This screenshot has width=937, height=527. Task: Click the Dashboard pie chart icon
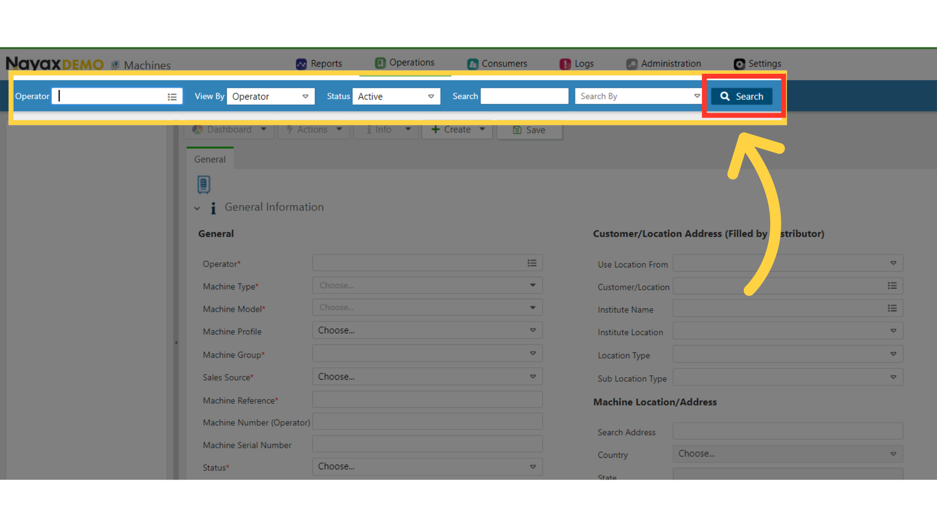click(198, 129)
